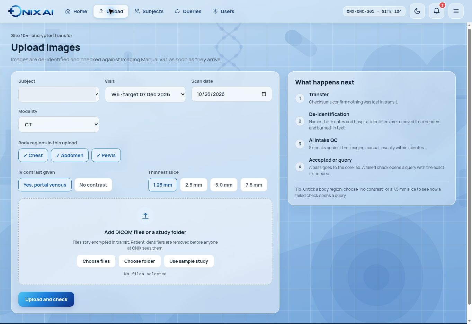Go to the Subjects tab
Image resolution: width=472 pixels, height=324 pixels.
coord(149,11)
